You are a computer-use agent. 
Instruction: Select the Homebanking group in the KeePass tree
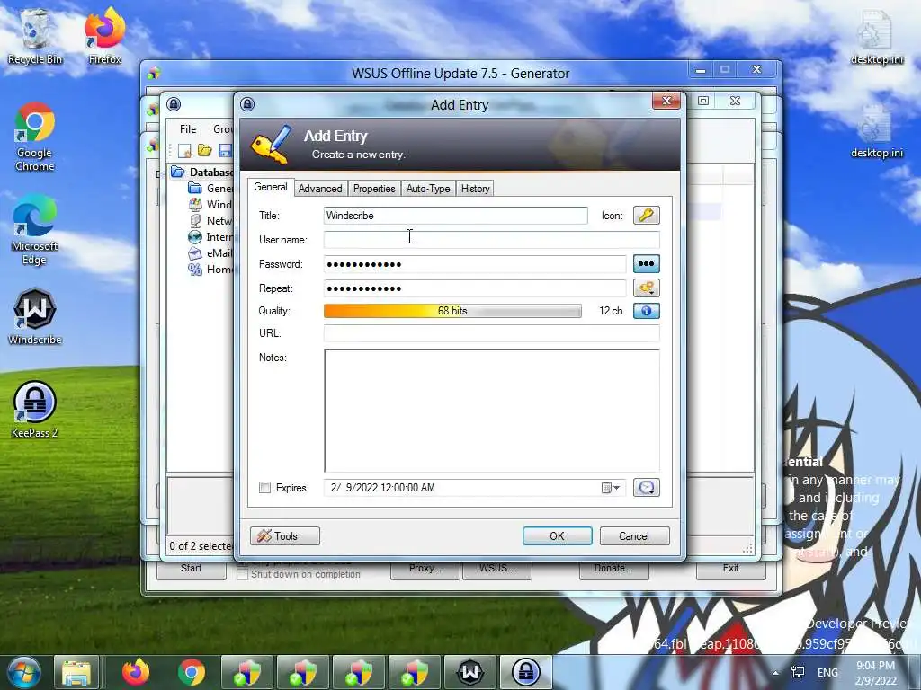click(x=210, y=270)
